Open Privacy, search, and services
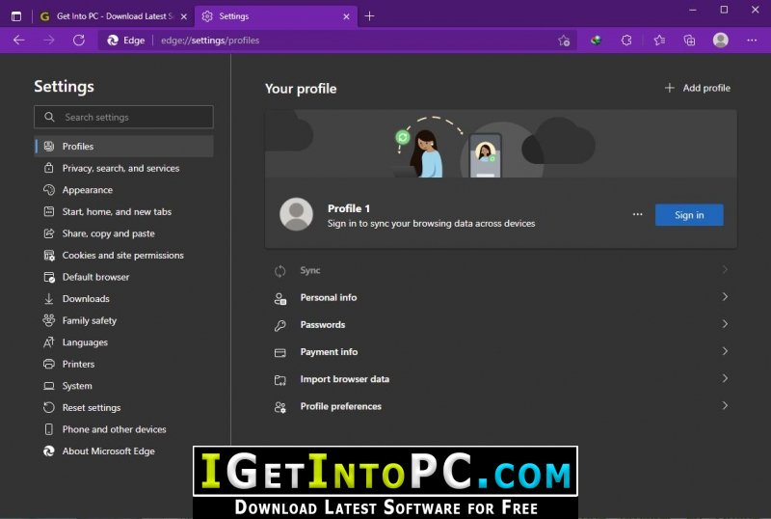The image size is (771, 519). click(x=123, y=168)
